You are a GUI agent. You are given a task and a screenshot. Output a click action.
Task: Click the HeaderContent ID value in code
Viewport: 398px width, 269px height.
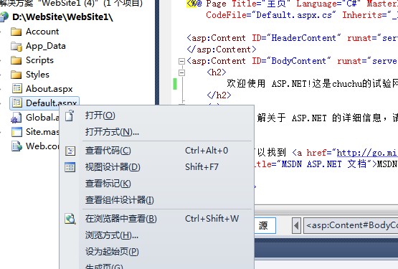[x=303, y=38]
